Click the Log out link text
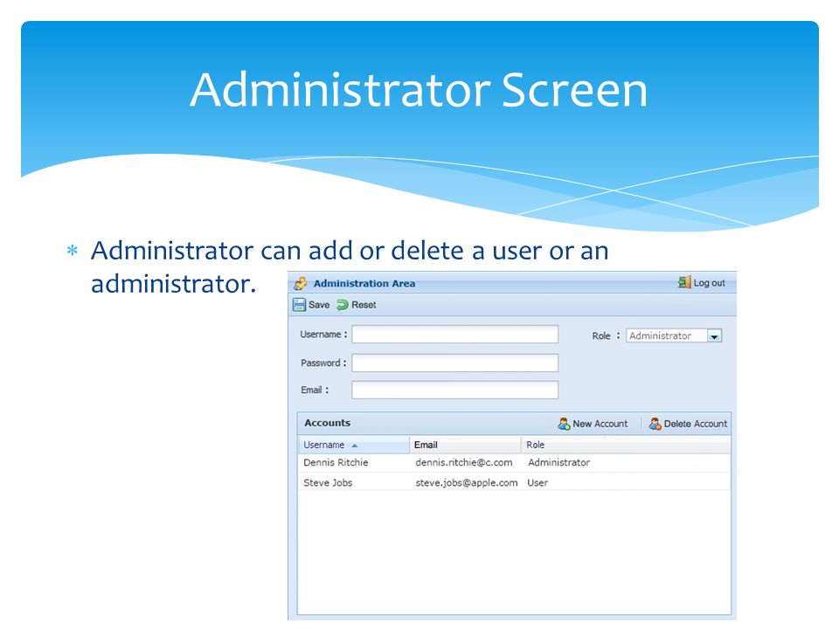This screenshot has width=839, height=629. [710, 283]
